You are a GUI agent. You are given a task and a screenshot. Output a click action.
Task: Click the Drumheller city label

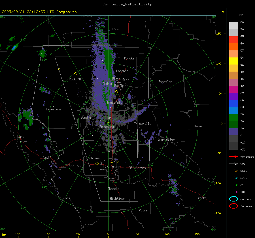coord(166,140)
